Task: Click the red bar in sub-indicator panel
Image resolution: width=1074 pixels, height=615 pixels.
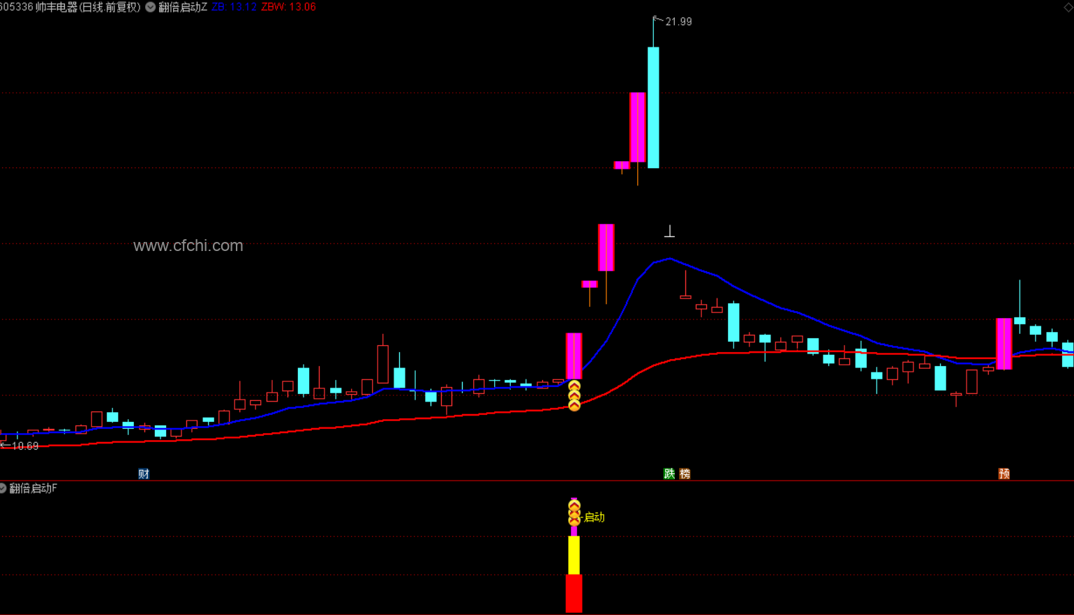Action: tap(574, 594)
